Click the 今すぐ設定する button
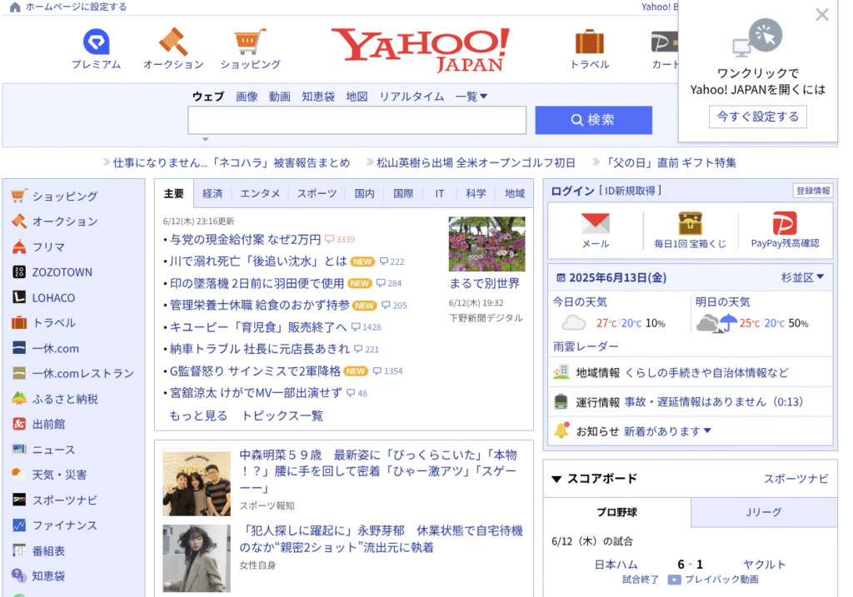The width and height of the screenshot is (853, 597). tap(757, 117)
